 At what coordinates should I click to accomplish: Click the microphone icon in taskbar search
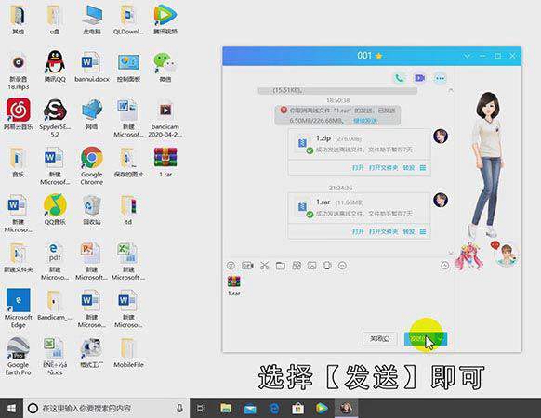pyautogui.click(x=179, y=409)
